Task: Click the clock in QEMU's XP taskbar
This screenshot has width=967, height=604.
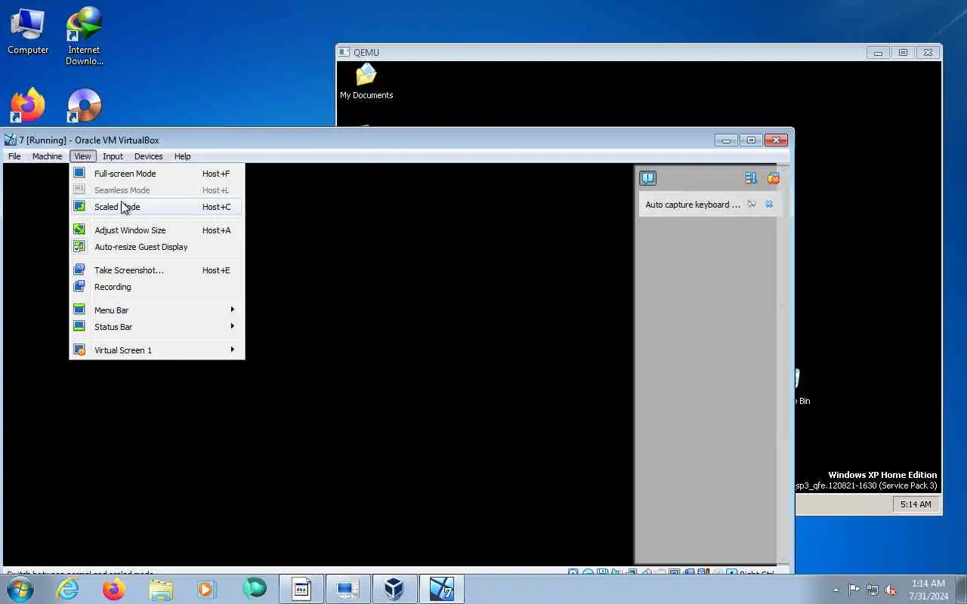Action: click(x=916, y=504)
